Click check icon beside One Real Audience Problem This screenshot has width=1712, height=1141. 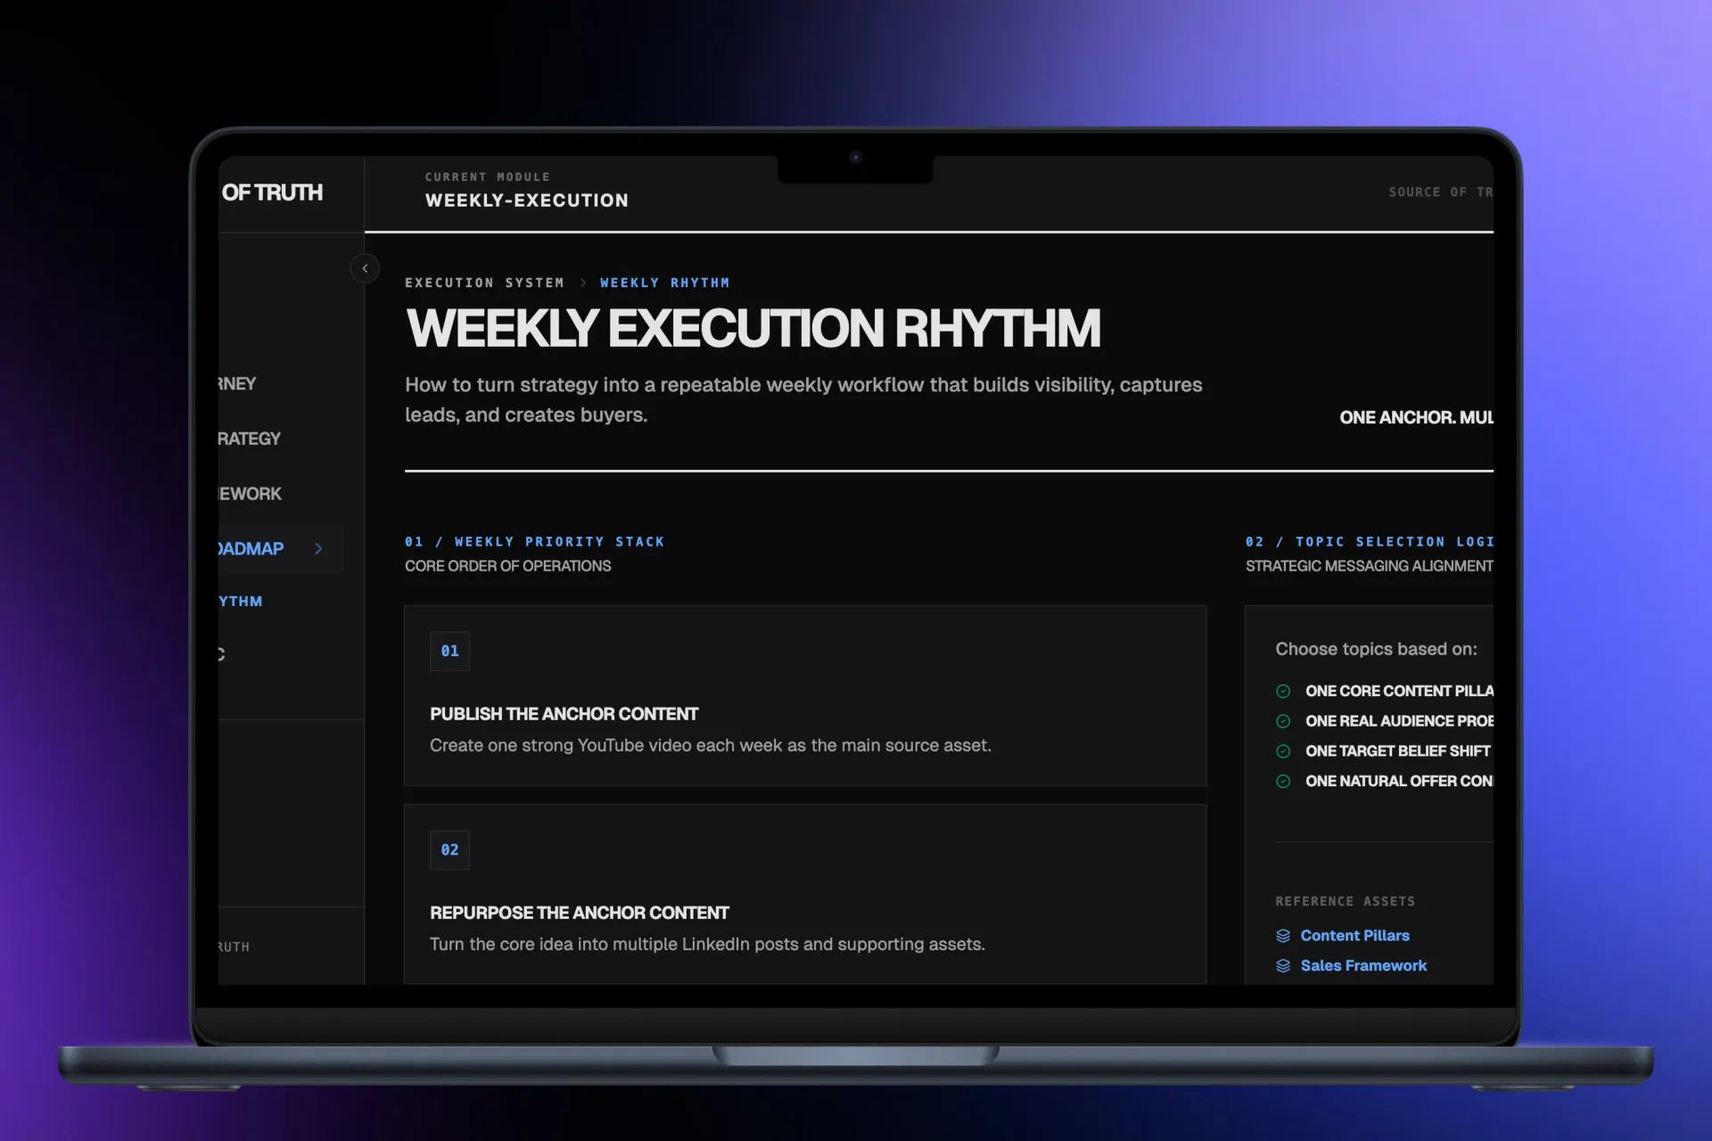(x=1283, y=721)
